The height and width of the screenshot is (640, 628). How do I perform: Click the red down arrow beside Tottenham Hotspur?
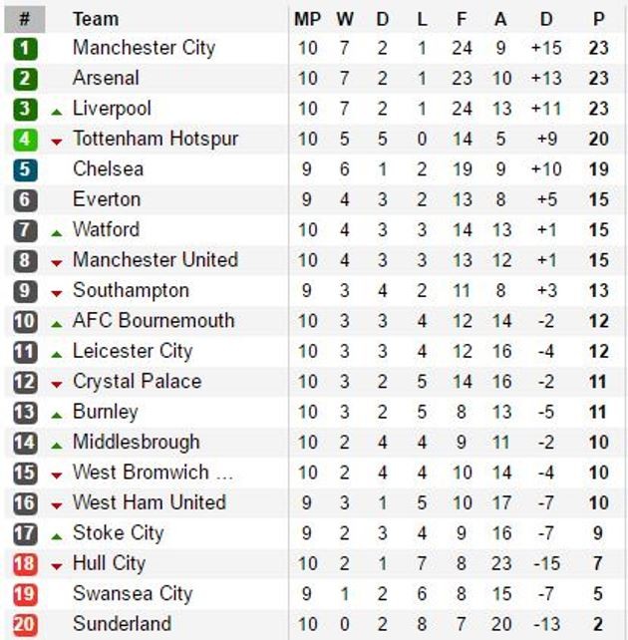click(57, 142)
